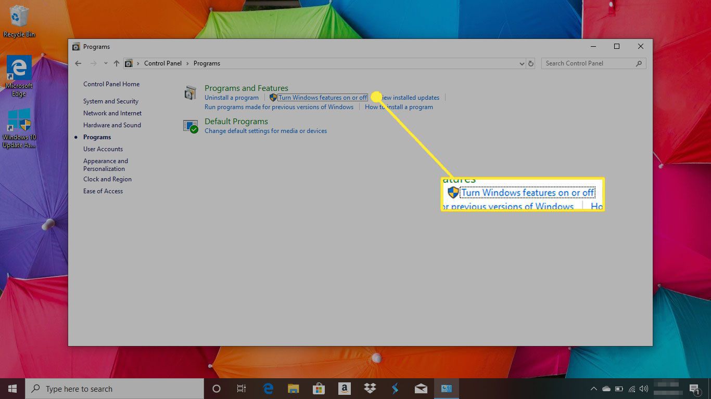
Task: Navigate back with the back arrow
Action: point(78,63)
